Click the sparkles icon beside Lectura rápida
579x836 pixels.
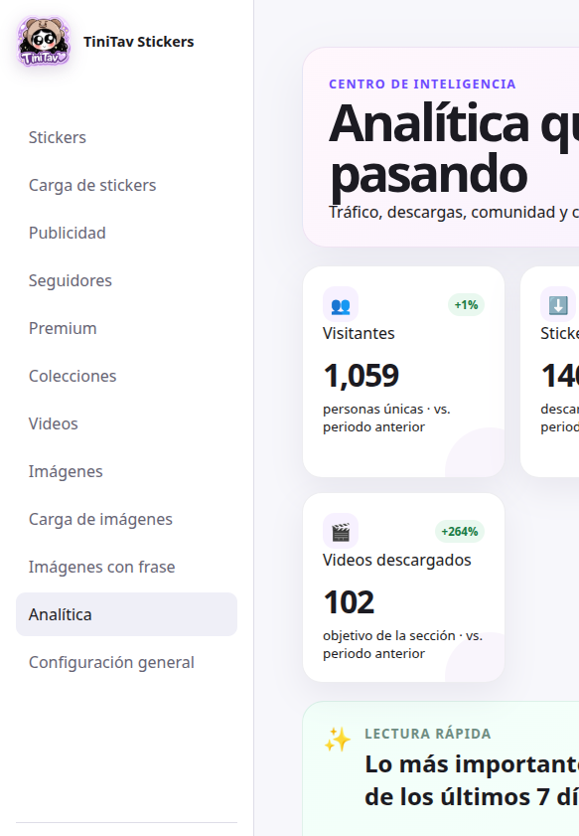click(x=338, y=740)
